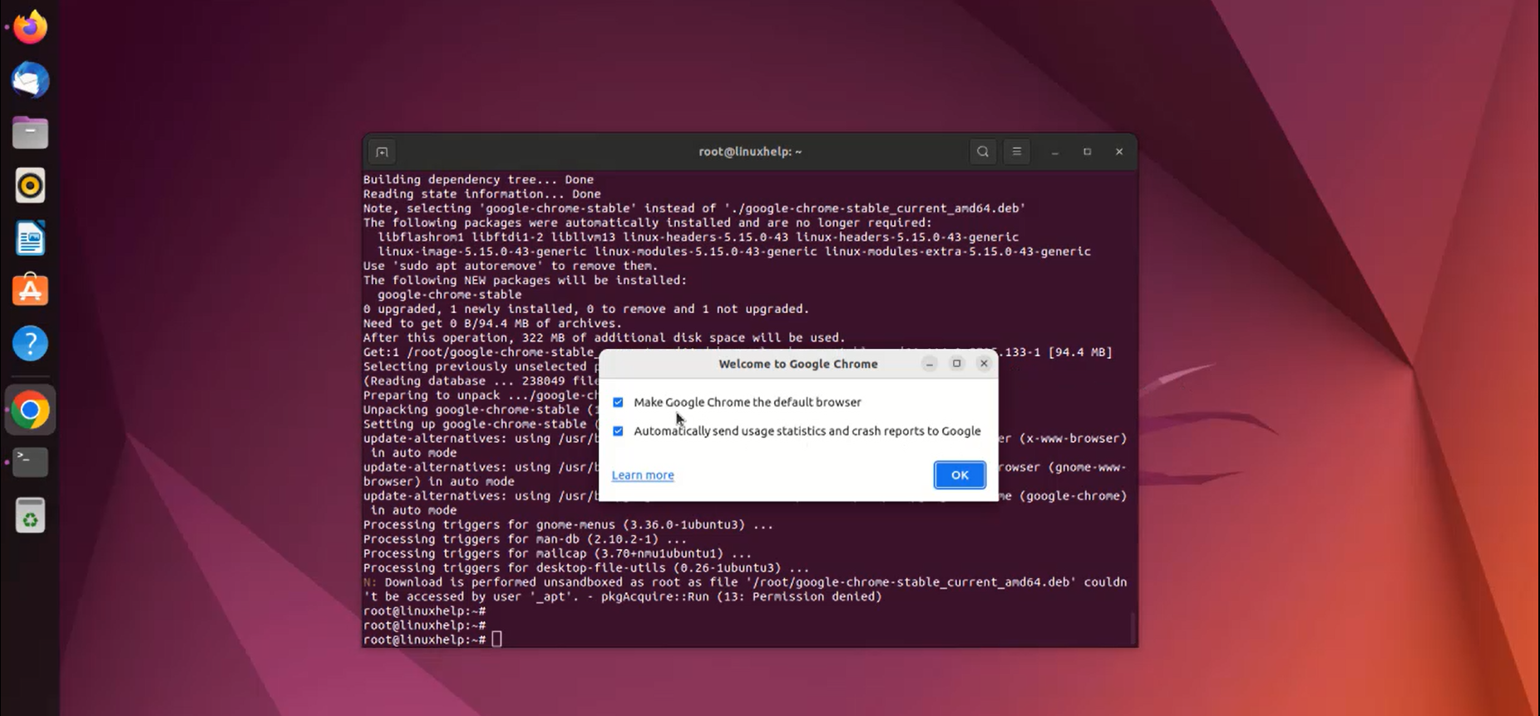Click the terminal title 'root@linuxhelp: ~'
The image size is (1540, 716).
pyautogui.click(x=750, y=152)
